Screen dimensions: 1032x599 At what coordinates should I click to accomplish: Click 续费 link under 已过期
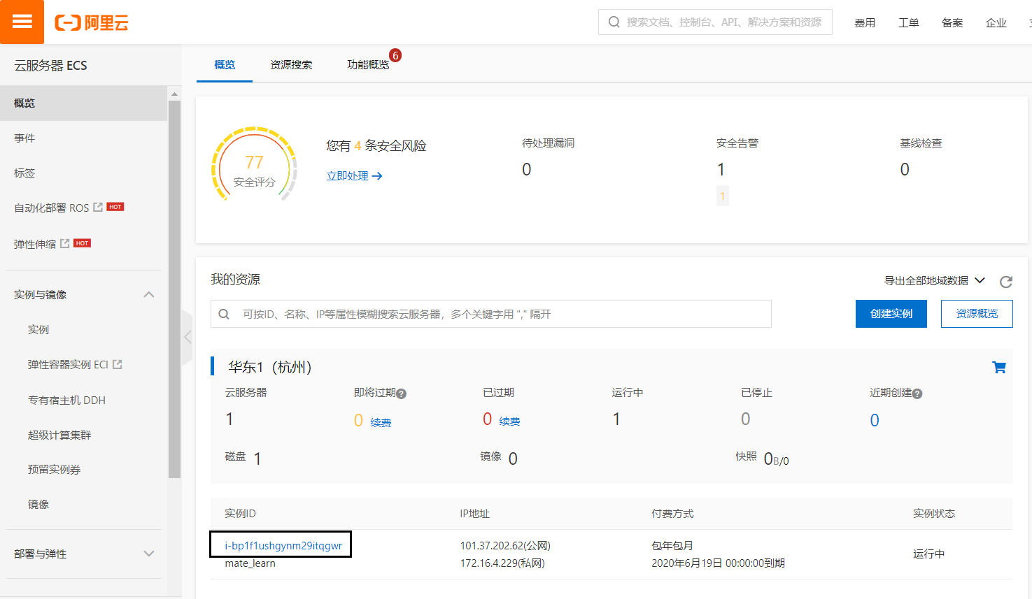(509, 421)
